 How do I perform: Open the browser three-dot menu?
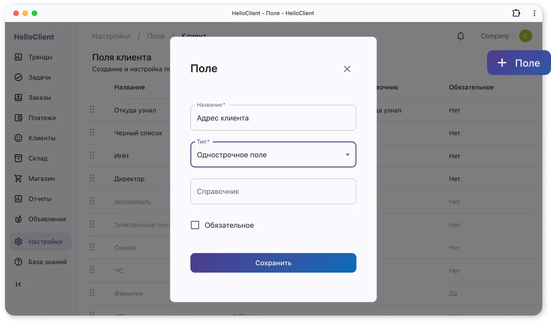pos(534,13)
